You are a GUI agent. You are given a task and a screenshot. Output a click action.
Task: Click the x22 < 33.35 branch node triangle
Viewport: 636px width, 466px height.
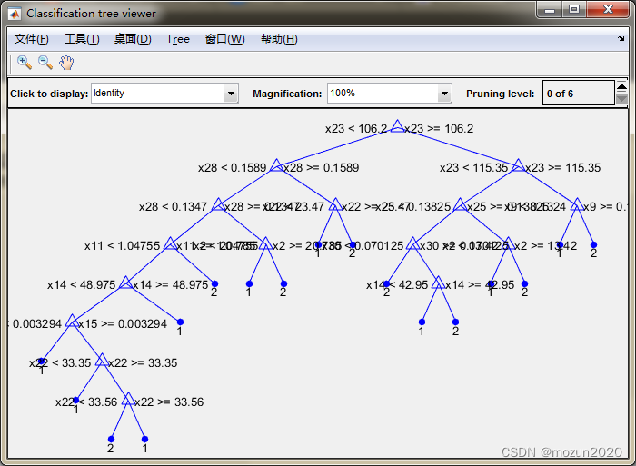102,360
